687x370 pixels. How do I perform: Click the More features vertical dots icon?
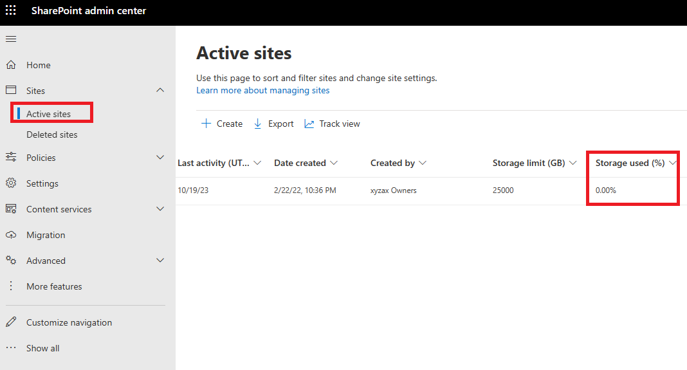(x=11, y=286)
